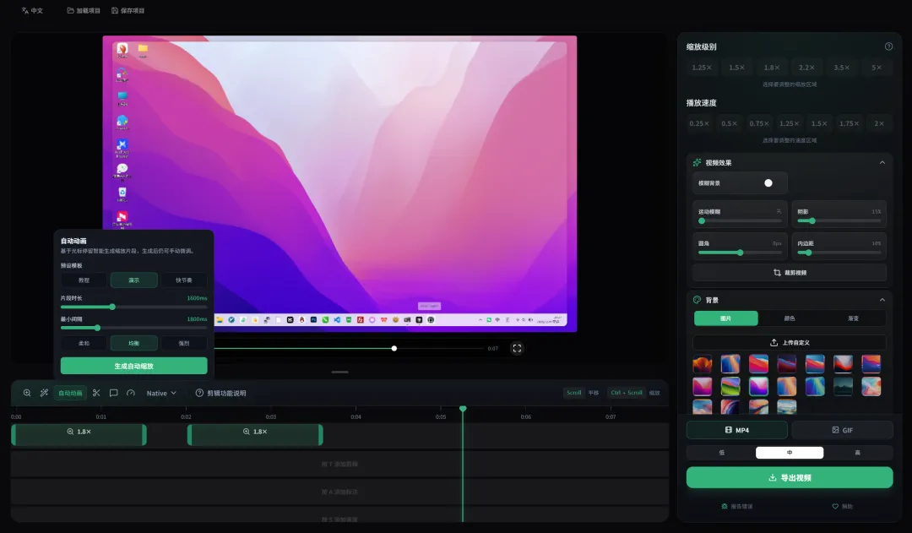Set zoom level to 5×
Viewport: 912px width, 533px height.
pos(877,68)
